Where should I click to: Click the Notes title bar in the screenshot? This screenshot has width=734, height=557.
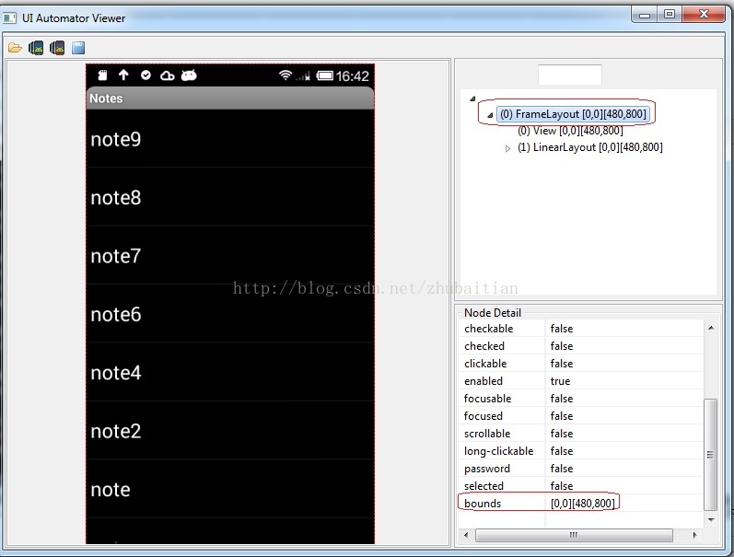(x=230, y=99)
